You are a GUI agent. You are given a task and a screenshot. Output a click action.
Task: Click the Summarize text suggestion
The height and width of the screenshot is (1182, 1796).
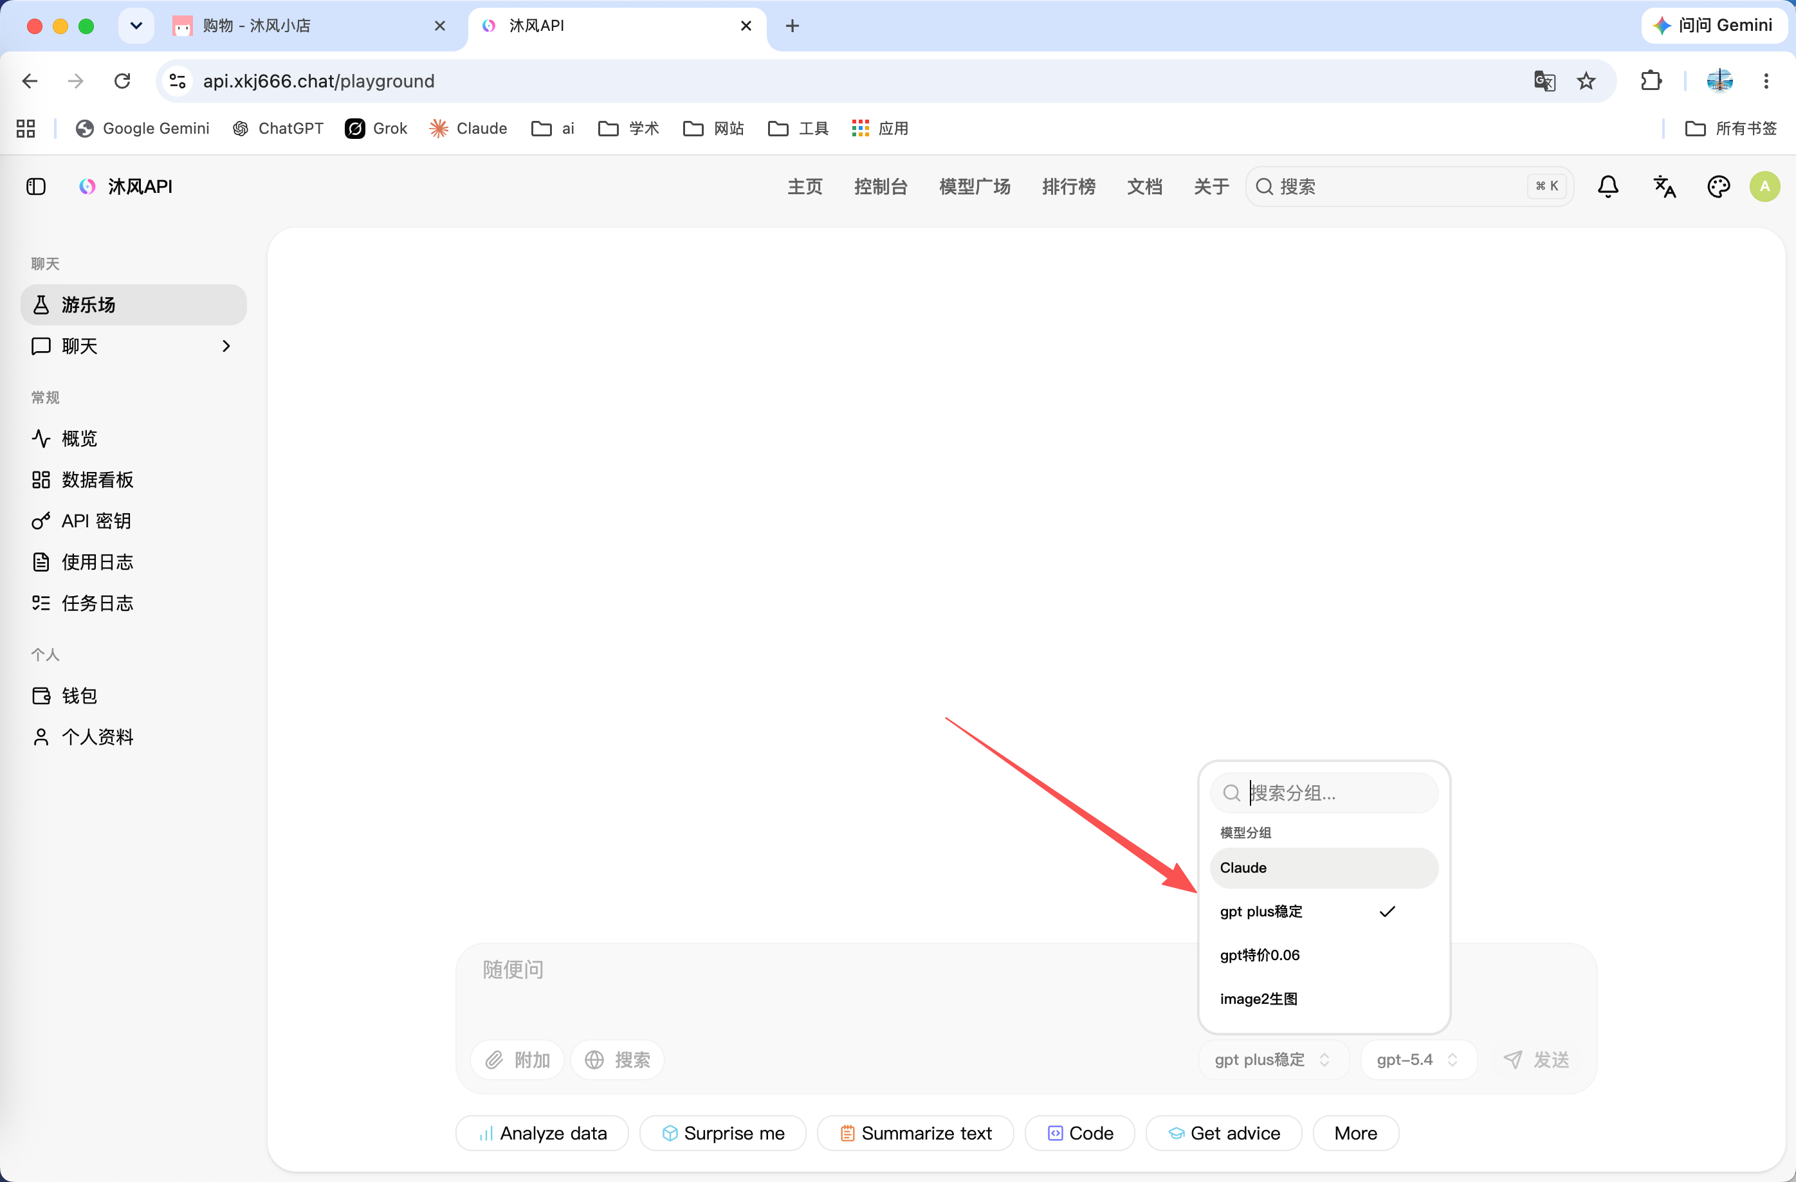[x=915, y=1132]
